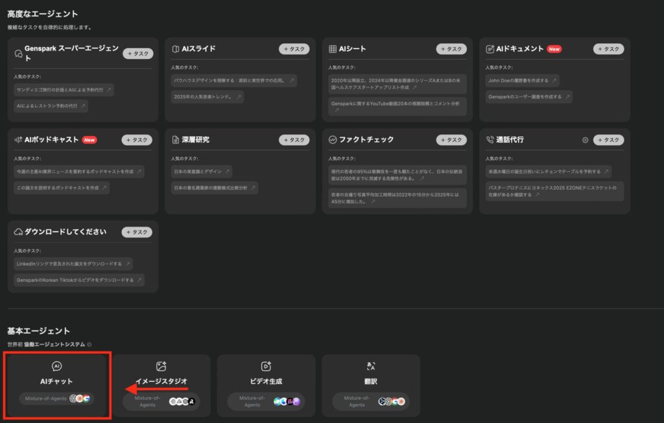
Task: Click the AIスライド book icon
Action: pyautogui.click(x=175, y=49)
